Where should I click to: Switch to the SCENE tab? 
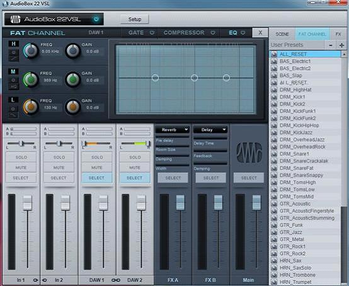click(x=282, y=34)
